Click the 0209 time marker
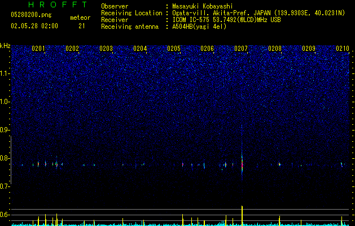The image size is (355, 226). [x=309, y=49]
